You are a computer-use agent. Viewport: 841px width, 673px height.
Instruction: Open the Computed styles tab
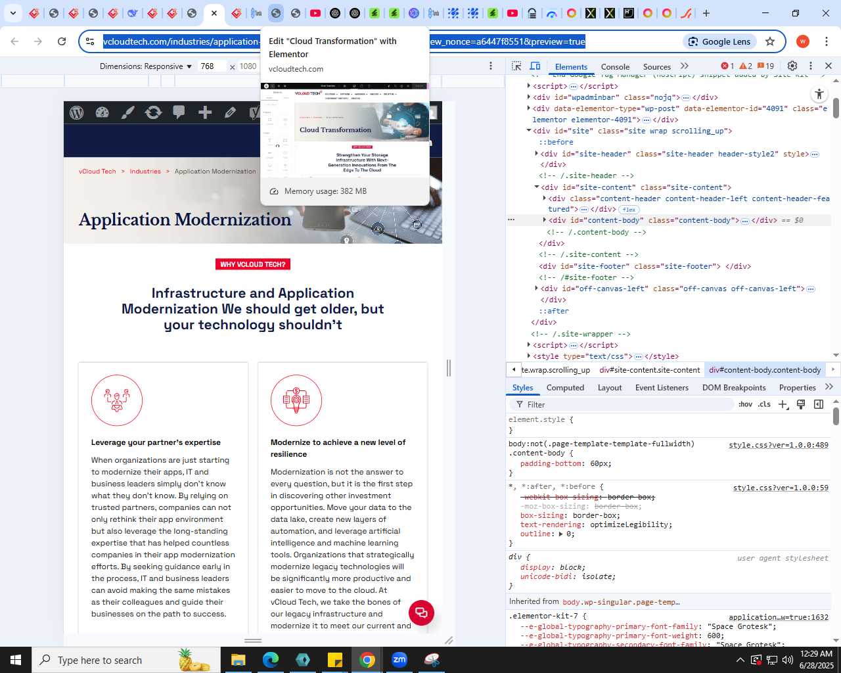(x=565, y=388)
